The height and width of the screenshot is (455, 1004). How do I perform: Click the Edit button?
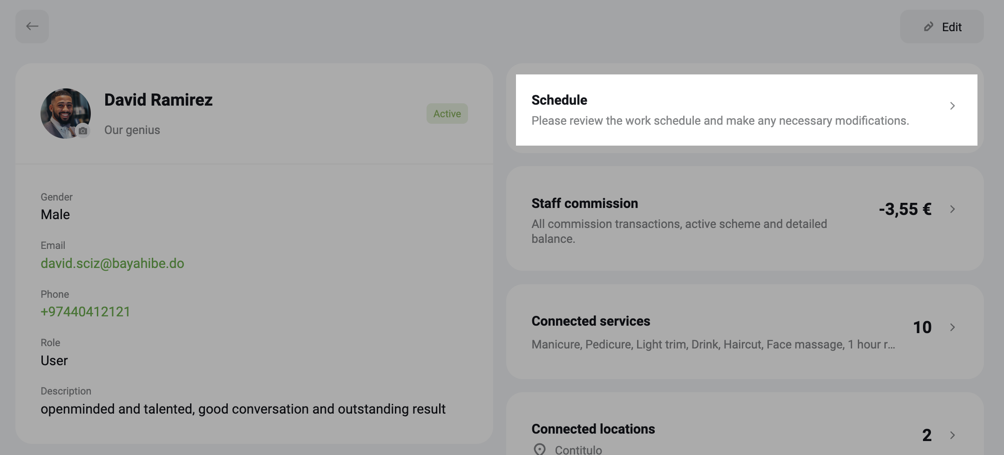tap(942, 27)
